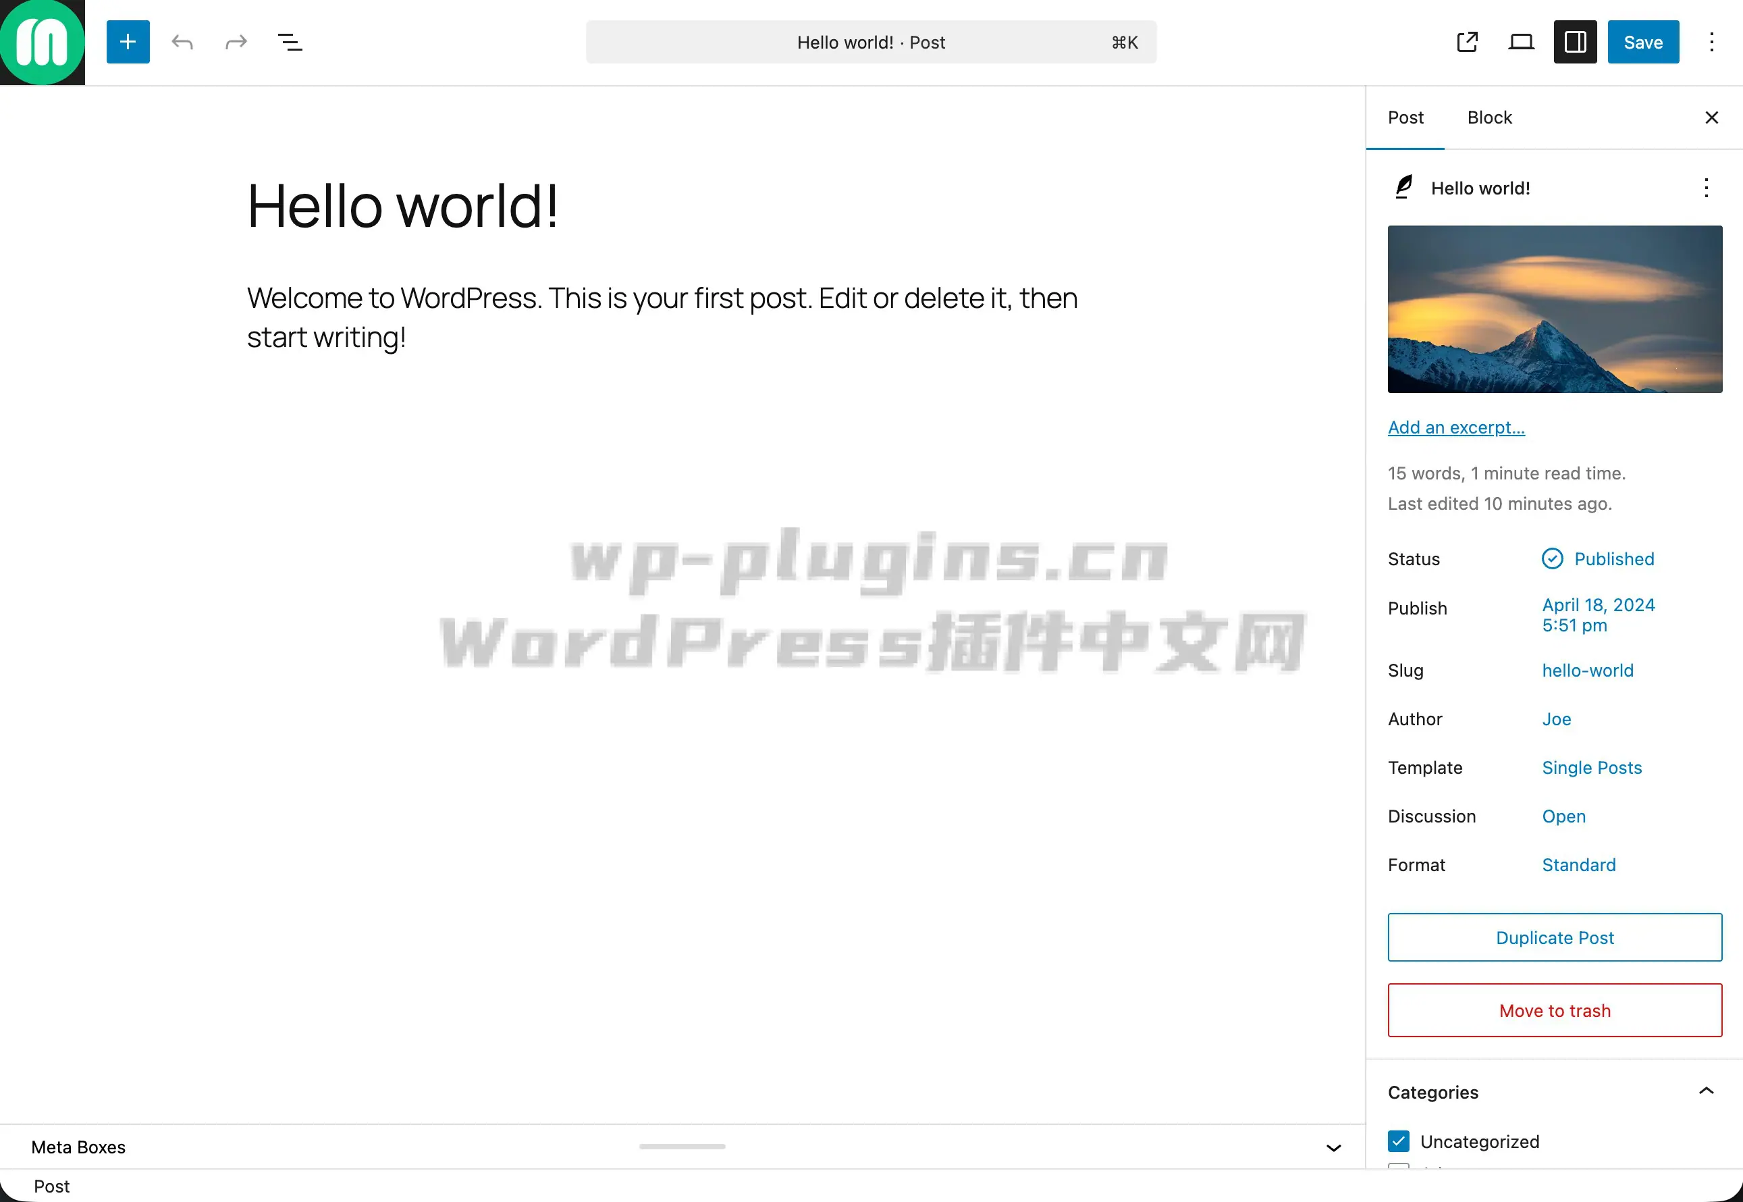Close the settings sidebar
1743x1202 pixels.
click(1711, 117)
